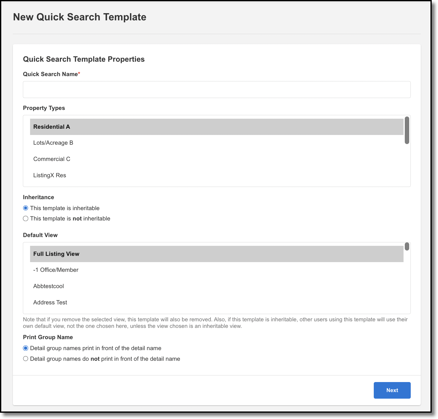Click the Next button
This screenshot has height=419, width=438.
click(x=392, y=390)
